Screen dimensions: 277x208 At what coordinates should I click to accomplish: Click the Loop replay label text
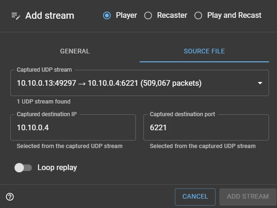point(57,168)
